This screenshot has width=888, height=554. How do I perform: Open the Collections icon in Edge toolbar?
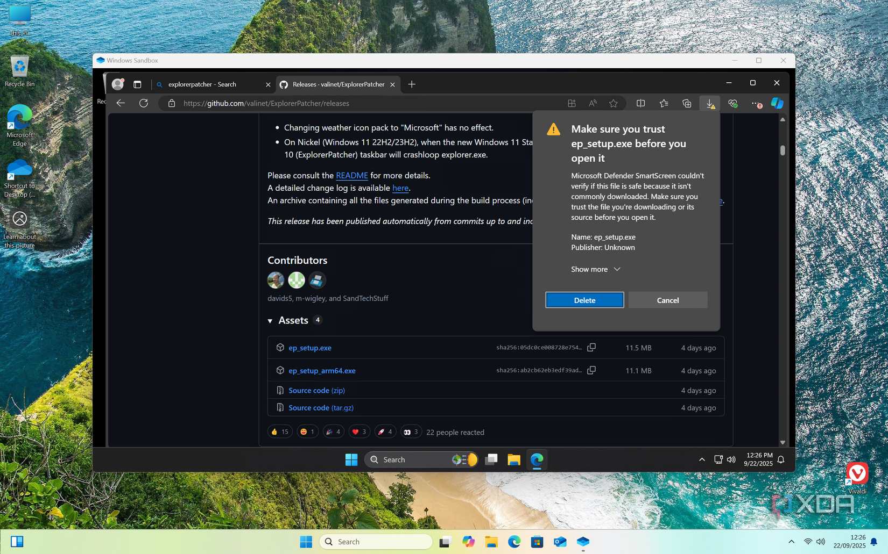(687, 103)
